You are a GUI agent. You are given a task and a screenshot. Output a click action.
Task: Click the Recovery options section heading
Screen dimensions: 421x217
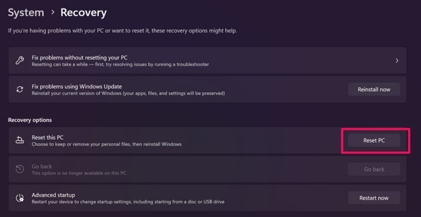coord(29,120)
